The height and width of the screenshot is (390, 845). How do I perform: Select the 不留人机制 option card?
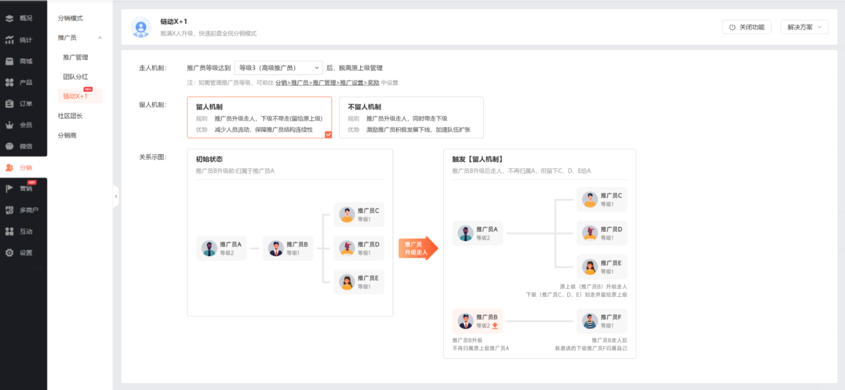pyautogui.click(x=411, y=118)
